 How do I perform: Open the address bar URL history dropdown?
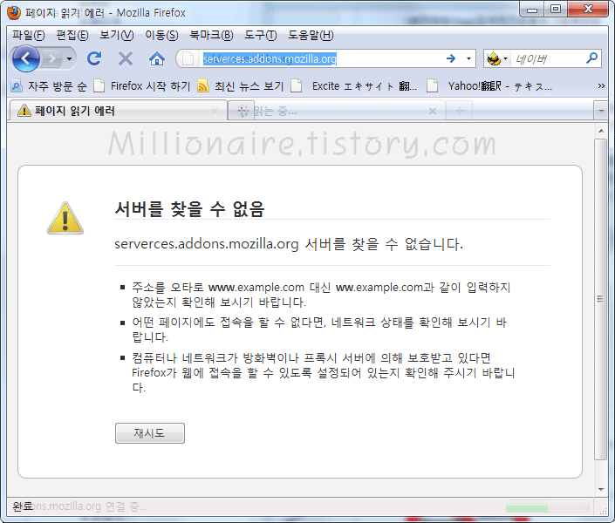pyautogui.click(x=468, y=58)
